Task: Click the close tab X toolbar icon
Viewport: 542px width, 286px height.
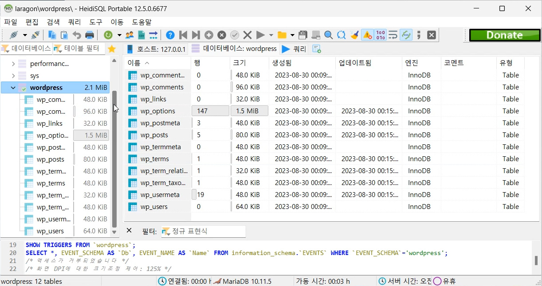Action: point(432,35)
